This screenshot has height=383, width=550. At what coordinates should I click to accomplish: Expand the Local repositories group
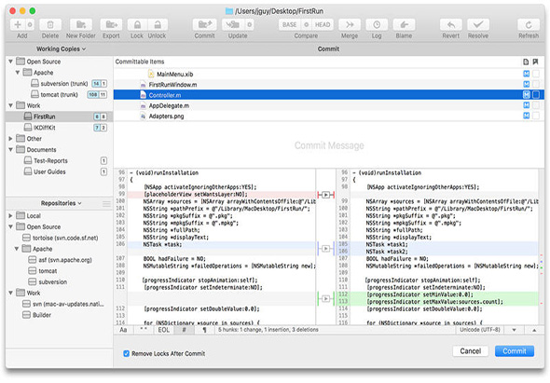(x=10, y=215)
